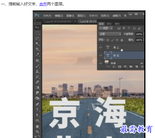Hide the 京北 text layer
The image size is (155, 138).
[x=101, y=55]
